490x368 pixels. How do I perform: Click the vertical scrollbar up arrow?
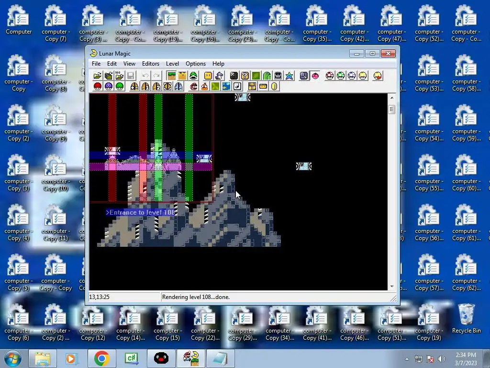pyautogui.click(x=392, y=98)
